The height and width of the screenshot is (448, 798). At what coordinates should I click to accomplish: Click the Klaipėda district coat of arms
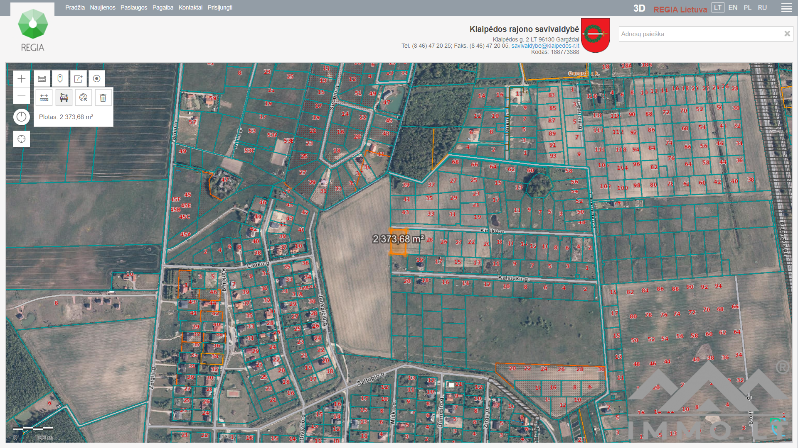[595, 35]
